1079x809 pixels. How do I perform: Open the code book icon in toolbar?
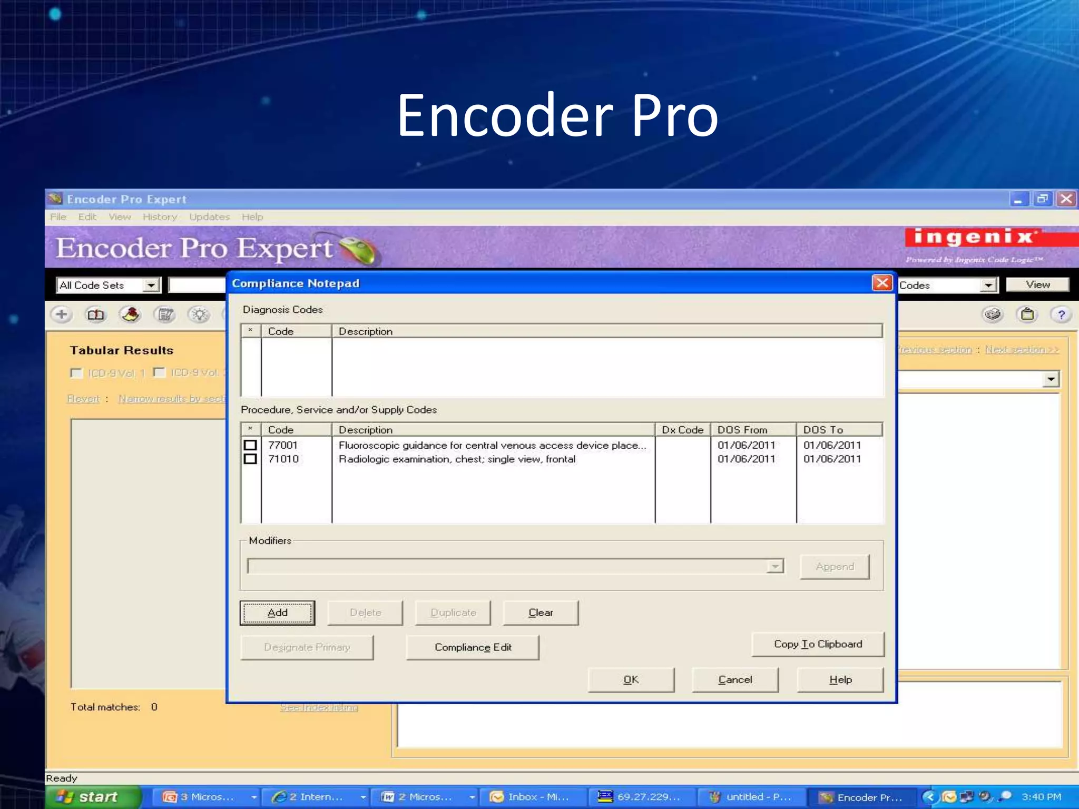(x=95, y=315)
